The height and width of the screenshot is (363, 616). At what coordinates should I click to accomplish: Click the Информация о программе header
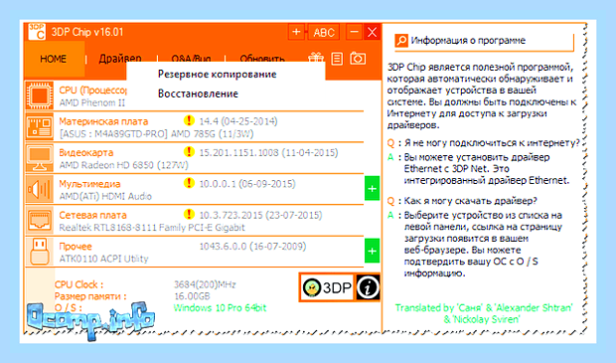coord(468,41)
